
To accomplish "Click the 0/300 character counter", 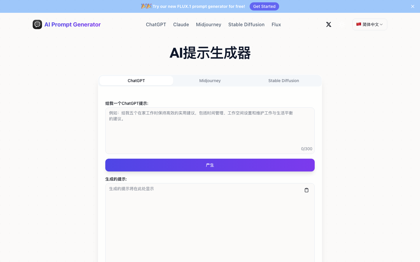I will click(307, 149).
